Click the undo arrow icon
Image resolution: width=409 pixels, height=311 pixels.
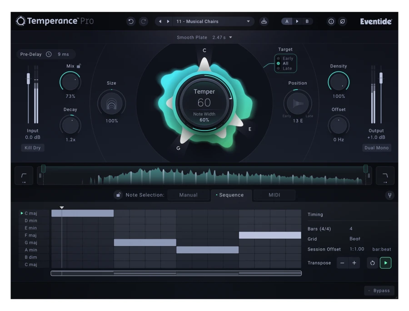[x=131, y=21]
